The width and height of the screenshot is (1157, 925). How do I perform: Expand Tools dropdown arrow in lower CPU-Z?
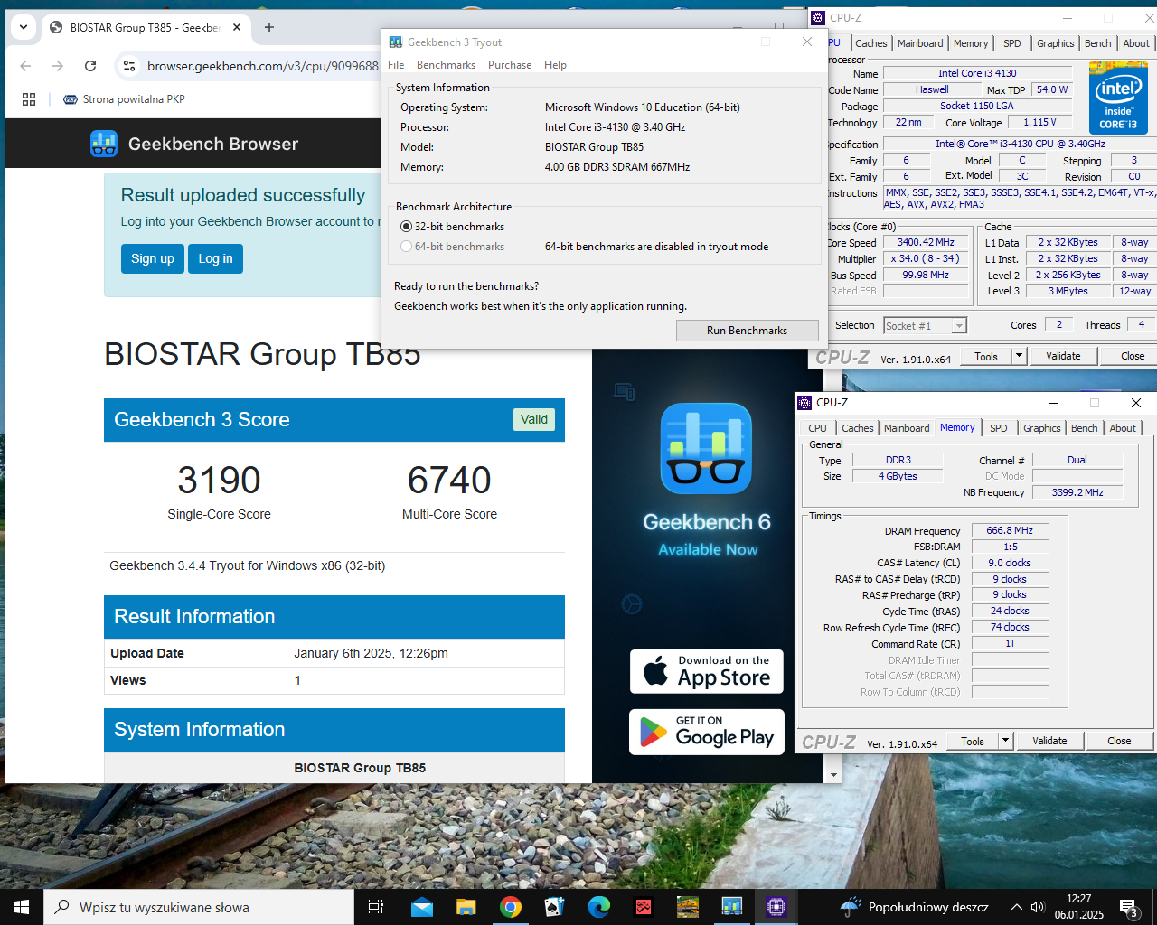tap(1005, 741)
